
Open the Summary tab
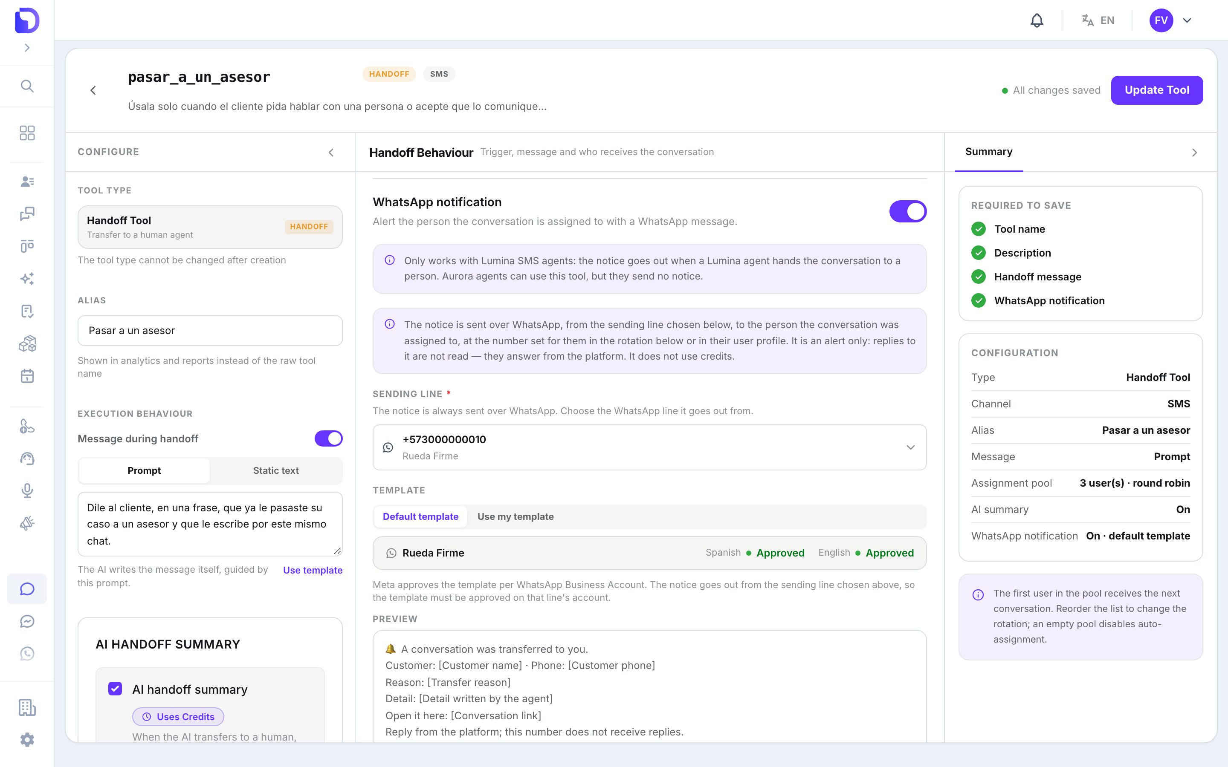988,152
